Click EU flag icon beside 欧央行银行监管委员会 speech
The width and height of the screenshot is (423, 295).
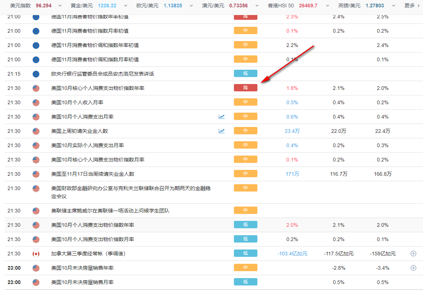click(36, 74)
